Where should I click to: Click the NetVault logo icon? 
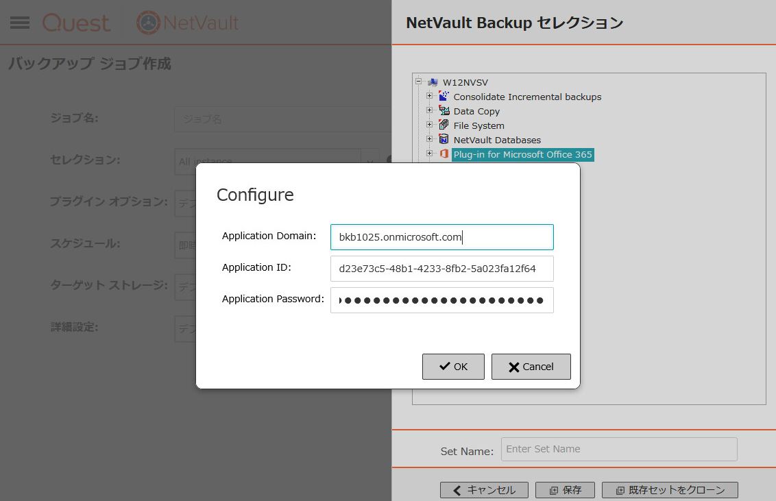click(148, 23)
